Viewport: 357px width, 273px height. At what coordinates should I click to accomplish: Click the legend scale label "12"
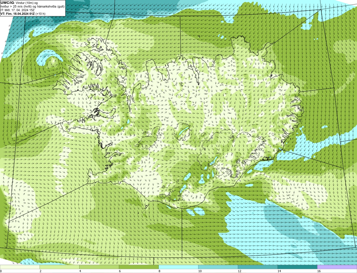(x=239, y=271)
